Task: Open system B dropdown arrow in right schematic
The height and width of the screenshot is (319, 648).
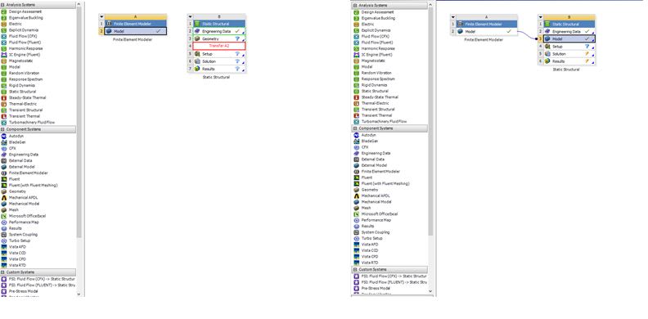Action: [x=541, y=17]
